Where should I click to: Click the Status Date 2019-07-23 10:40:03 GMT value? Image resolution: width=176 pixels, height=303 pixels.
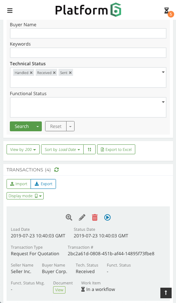pyautogui.click(x=101, y=236)
